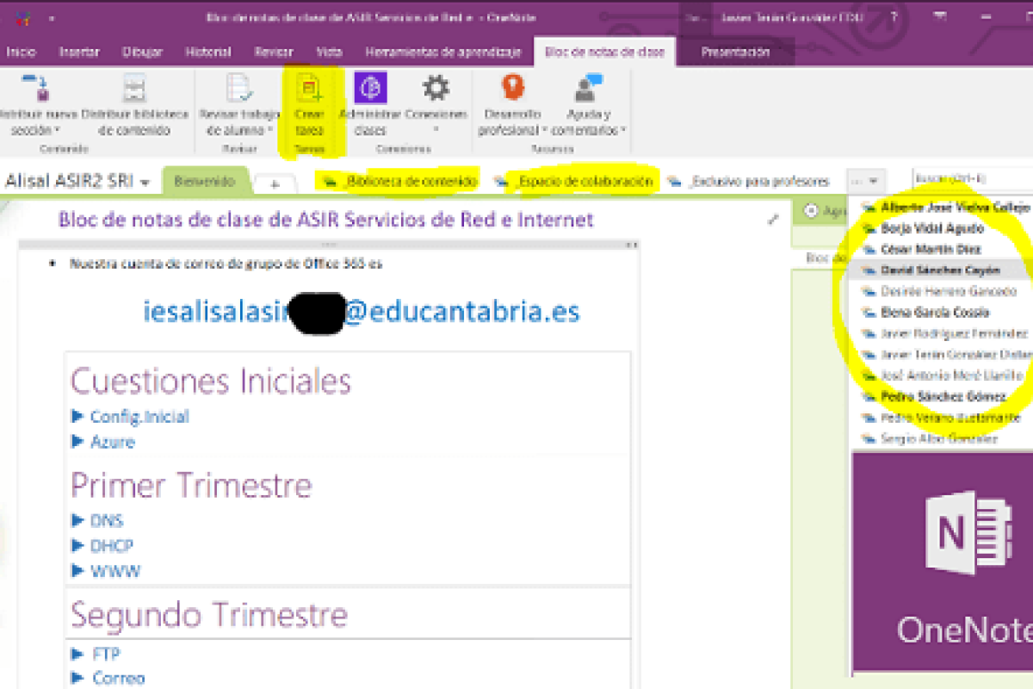Open _Espacio de colaboración section group

(x=573, y=181)
